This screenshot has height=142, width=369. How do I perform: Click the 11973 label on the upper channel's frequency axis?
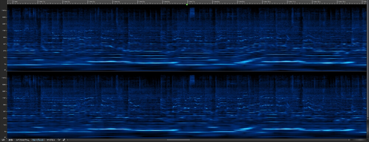coord(4,11)
